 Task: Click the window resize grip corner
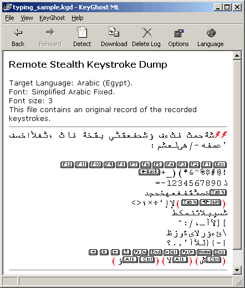tap(239, 282)
